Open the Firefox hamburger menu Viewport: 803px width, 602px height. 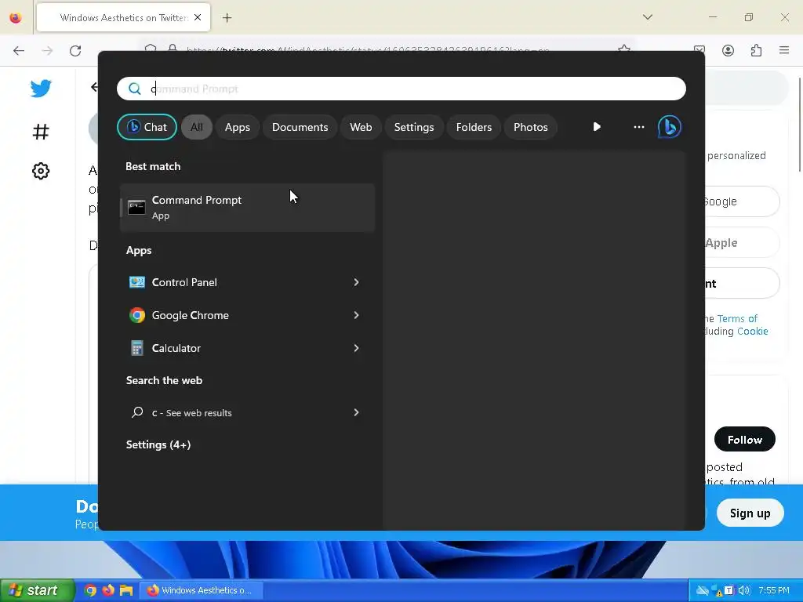point(784,50)
